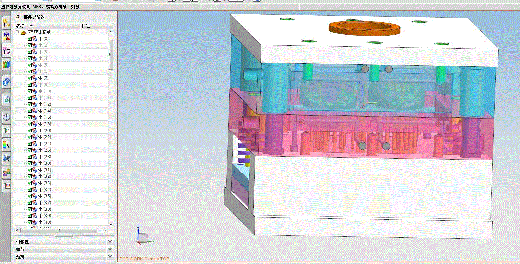Click the navigator scroll-down arrow
The image size is (520, 264).
click(111, 225)
